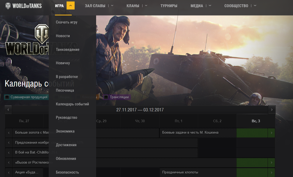Select day column Вс, 3
Screen dimensions: 293x177
[x=256, y=121]
